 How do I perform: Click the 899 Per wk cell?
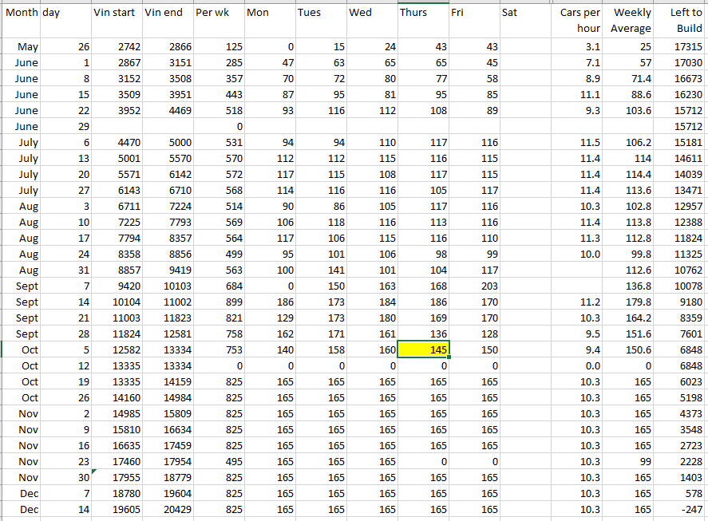(219, 302)
